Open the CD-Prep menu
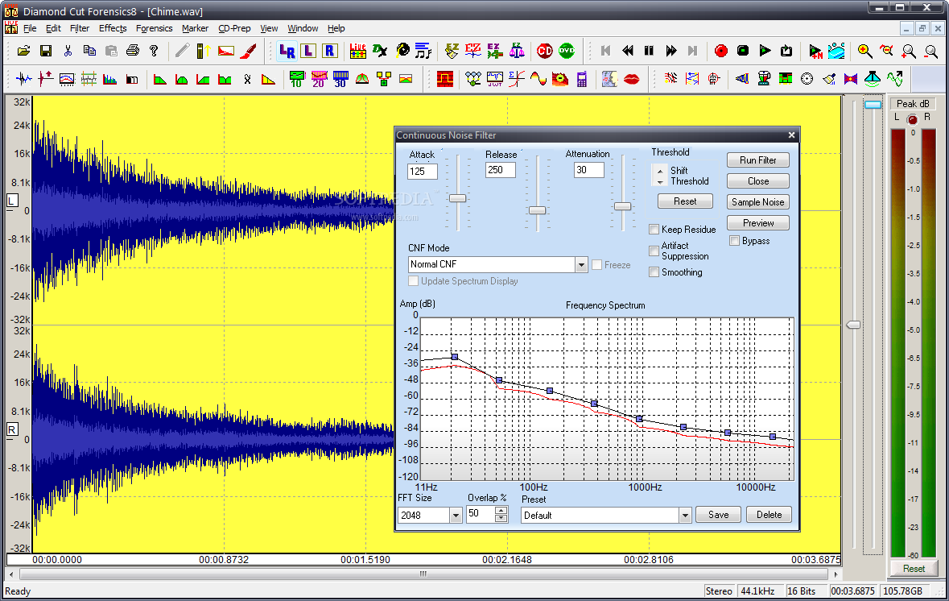The image size is (949, 601). click(x=234, y=28)
